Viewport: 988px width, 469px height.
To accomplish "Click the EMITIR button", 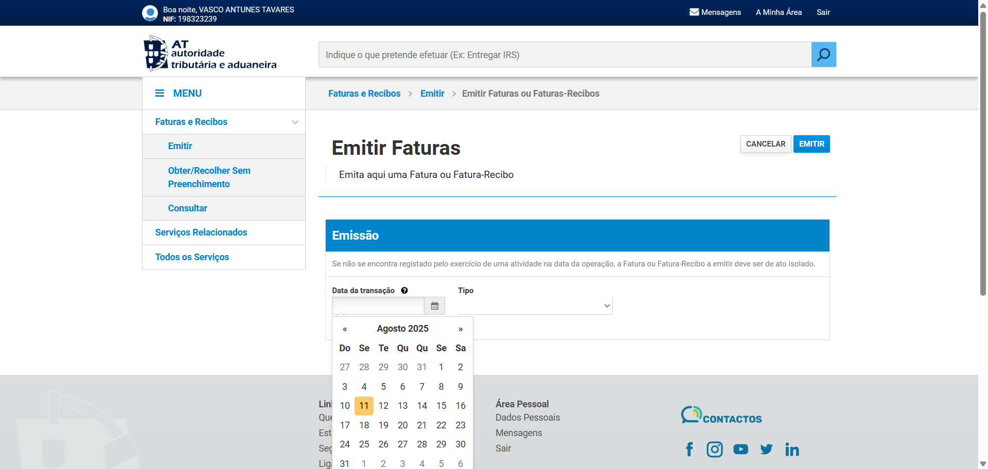I will tap(811, 144).
